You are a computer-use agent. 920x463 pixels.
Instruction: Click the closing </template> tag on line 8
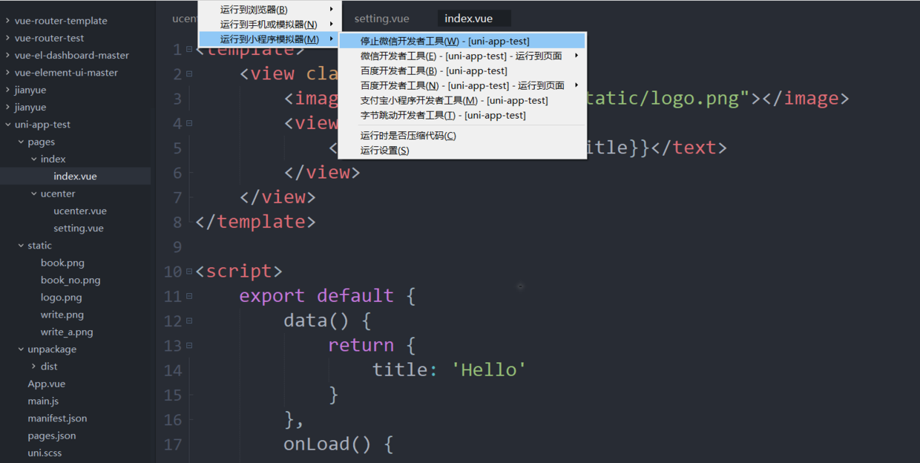tap(255, 222)
